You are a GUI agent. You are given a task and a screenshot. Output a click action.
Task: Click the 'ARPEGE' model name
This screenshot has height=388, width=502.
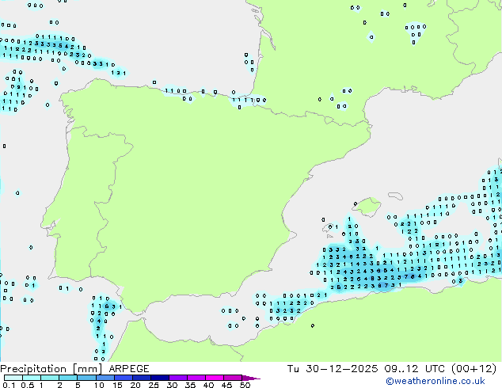[129, 369]
